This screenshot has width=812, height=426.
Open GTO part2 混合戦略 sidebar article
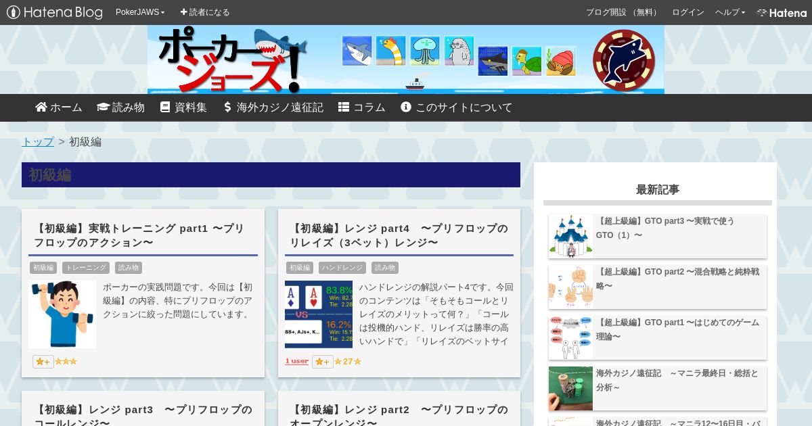click(x=677, y=279)
